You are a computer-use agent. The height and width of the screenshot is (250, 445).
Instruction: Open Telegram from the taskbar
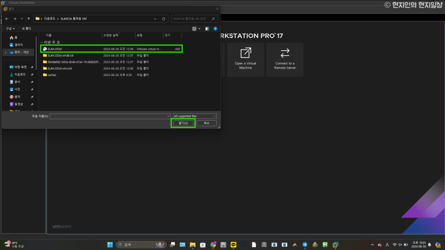[x=305, y=245]
